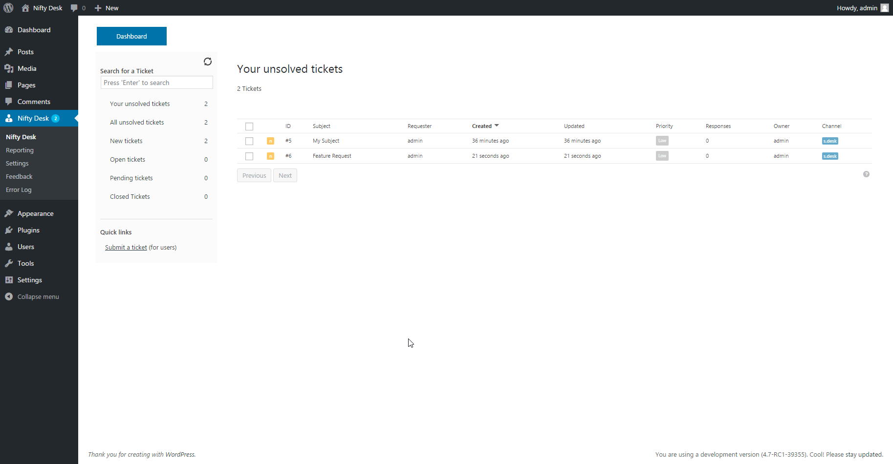This screenshot has height=464, width=893.
Task: Click the Dashboard gauge icon in sidebar
Action: 9,30
